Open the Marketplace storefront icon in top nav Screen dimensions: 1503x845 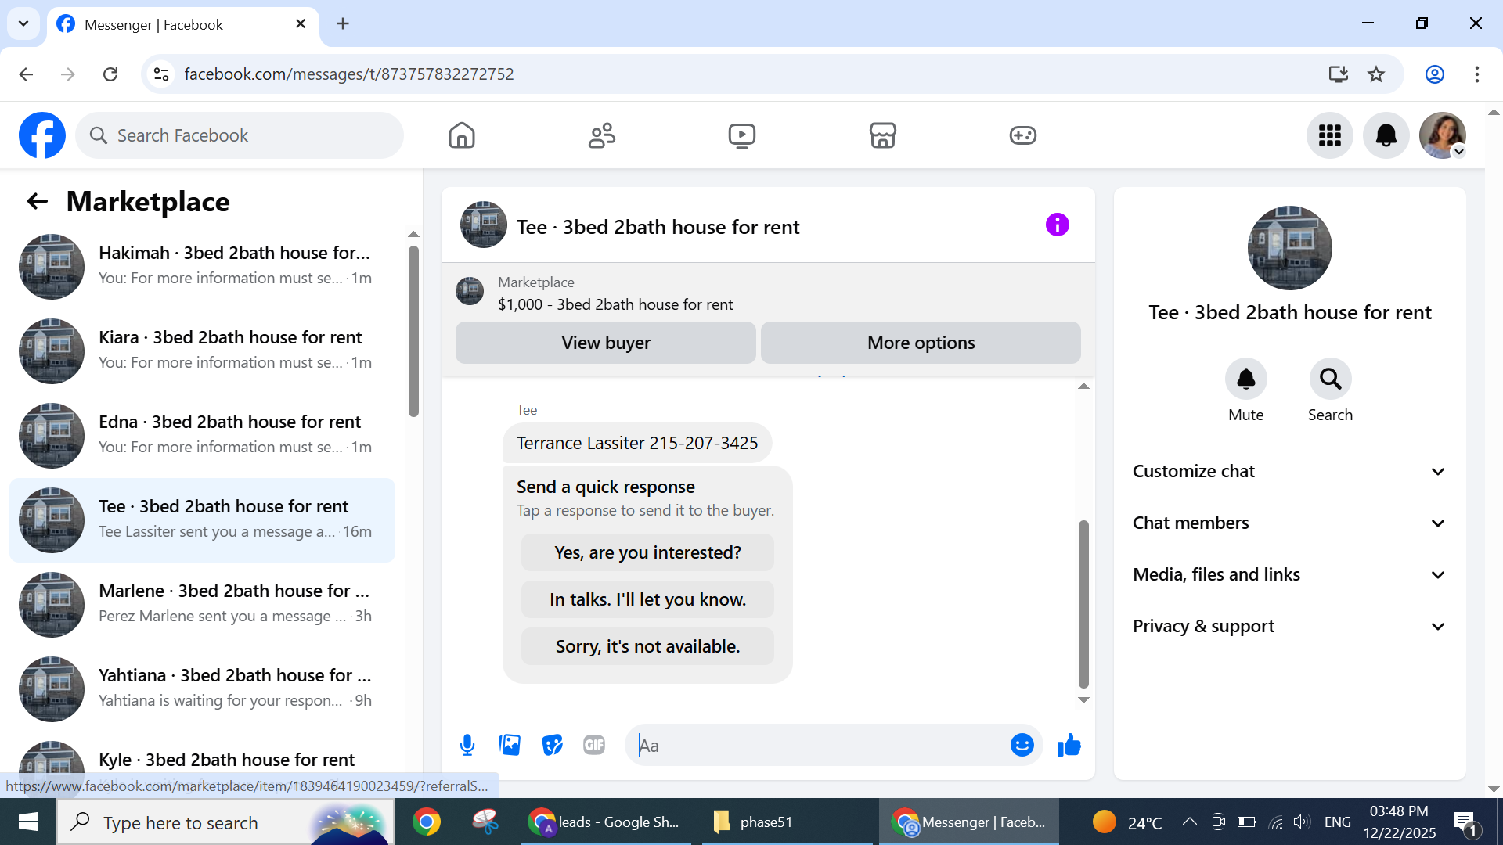[882, 135]
